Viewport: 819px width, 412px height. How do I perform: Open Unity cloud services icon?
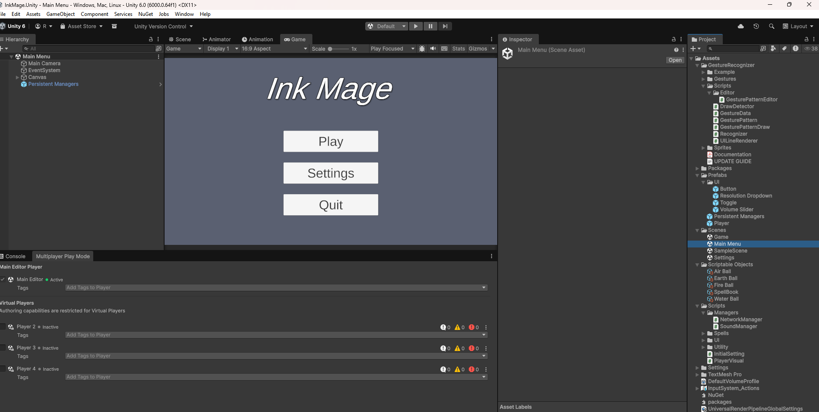click(x=741, y=26)
